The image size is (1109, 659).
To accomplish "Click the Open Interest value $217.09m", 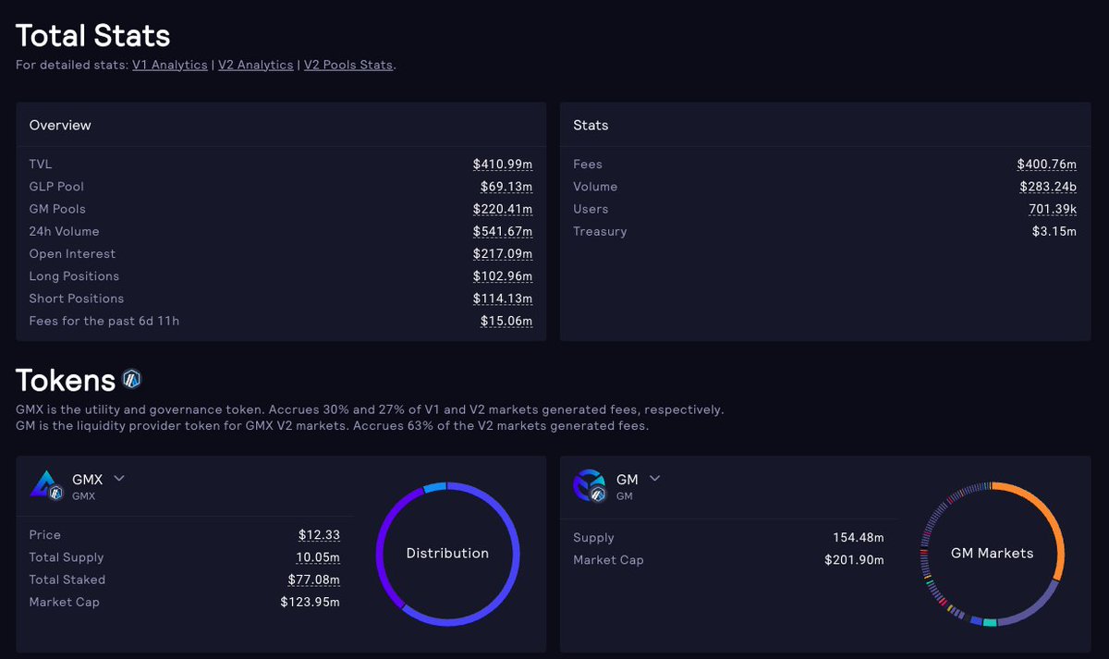I will (x=503, y=253).
